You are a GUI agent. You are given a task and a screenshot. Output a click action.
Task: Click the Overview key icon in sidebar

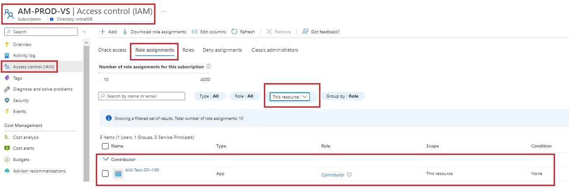click(x=7, y=44)
